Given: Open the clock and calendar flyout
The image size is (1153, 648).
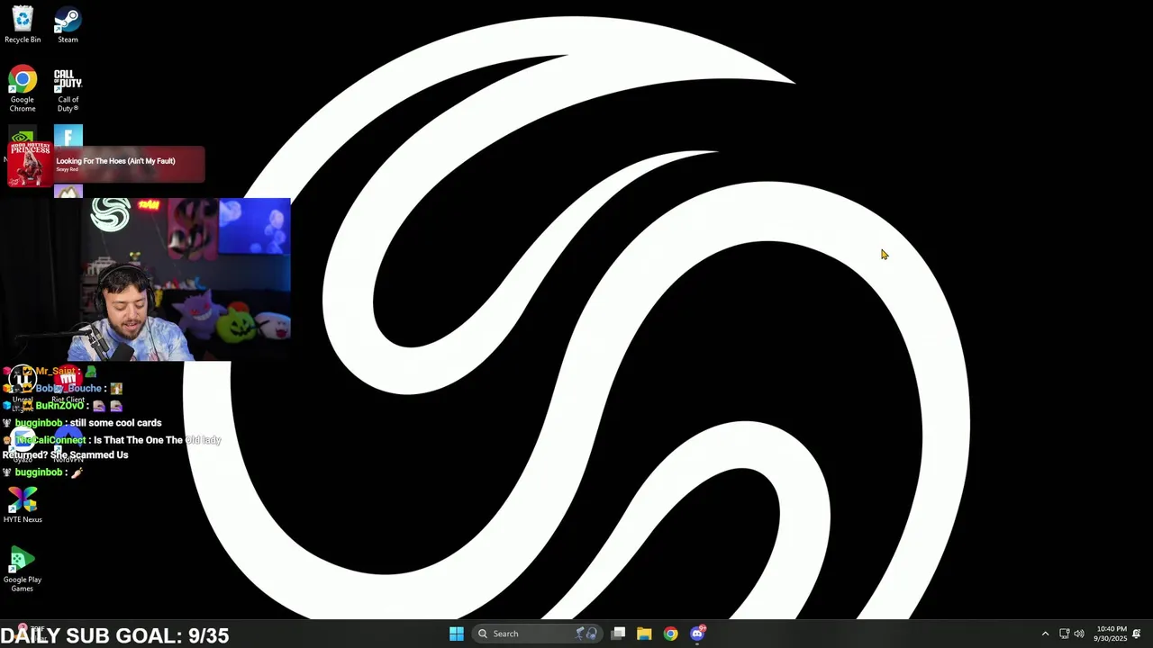Looking at the screenshot, I should 1111,634.
